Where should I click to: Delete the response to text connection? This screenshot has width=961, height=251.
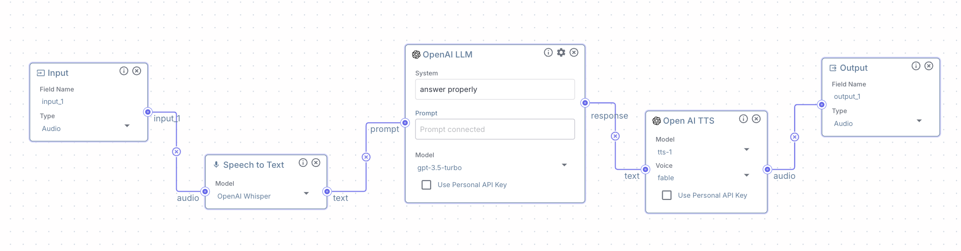point(615,136)
